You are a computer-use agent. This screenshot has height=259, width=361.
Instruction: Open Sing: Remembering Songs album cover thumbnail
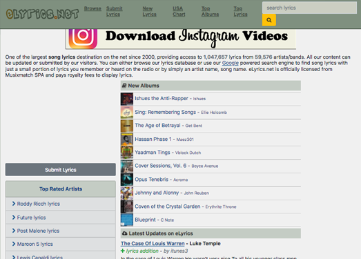tap(127, 112)
